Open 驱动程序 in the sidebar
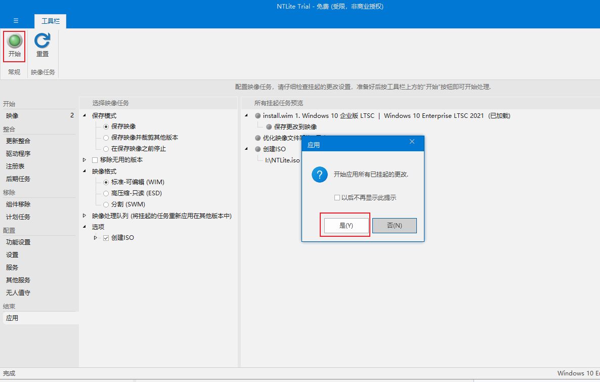This screenshot has height=382, width=600. tap(18, 154)
